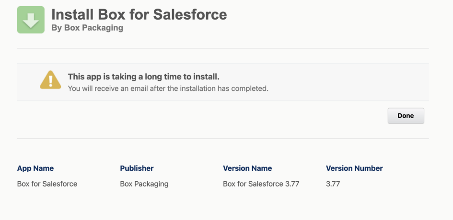Screen dimensions: 453x220
Task: Click the 'Publisher' column label
Action: [137, 168]
